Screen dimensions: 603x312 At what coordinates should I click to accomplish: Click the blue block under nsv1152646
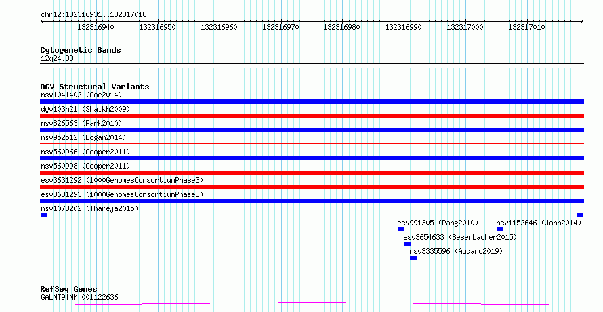click(x=500, y=229)
